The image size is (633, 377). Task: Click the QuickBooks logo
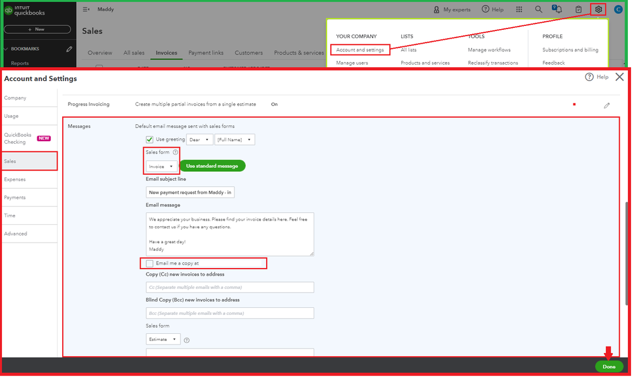pos(25,11)
